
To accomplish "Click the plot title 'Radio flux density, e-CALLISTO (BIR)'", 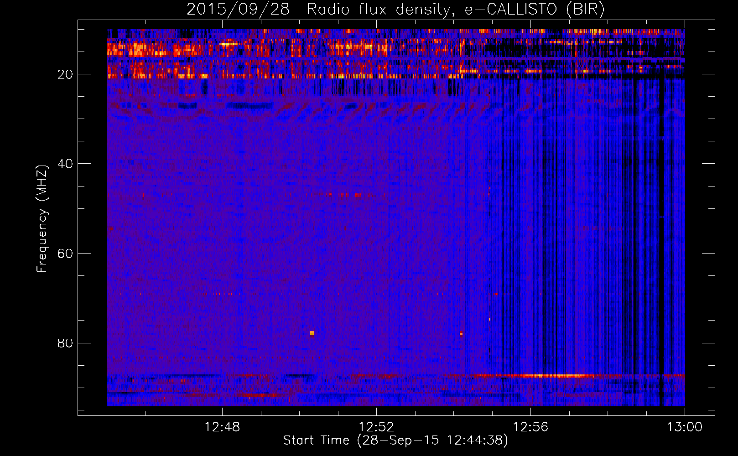I will pyautogui.click(x=455, y=10).
